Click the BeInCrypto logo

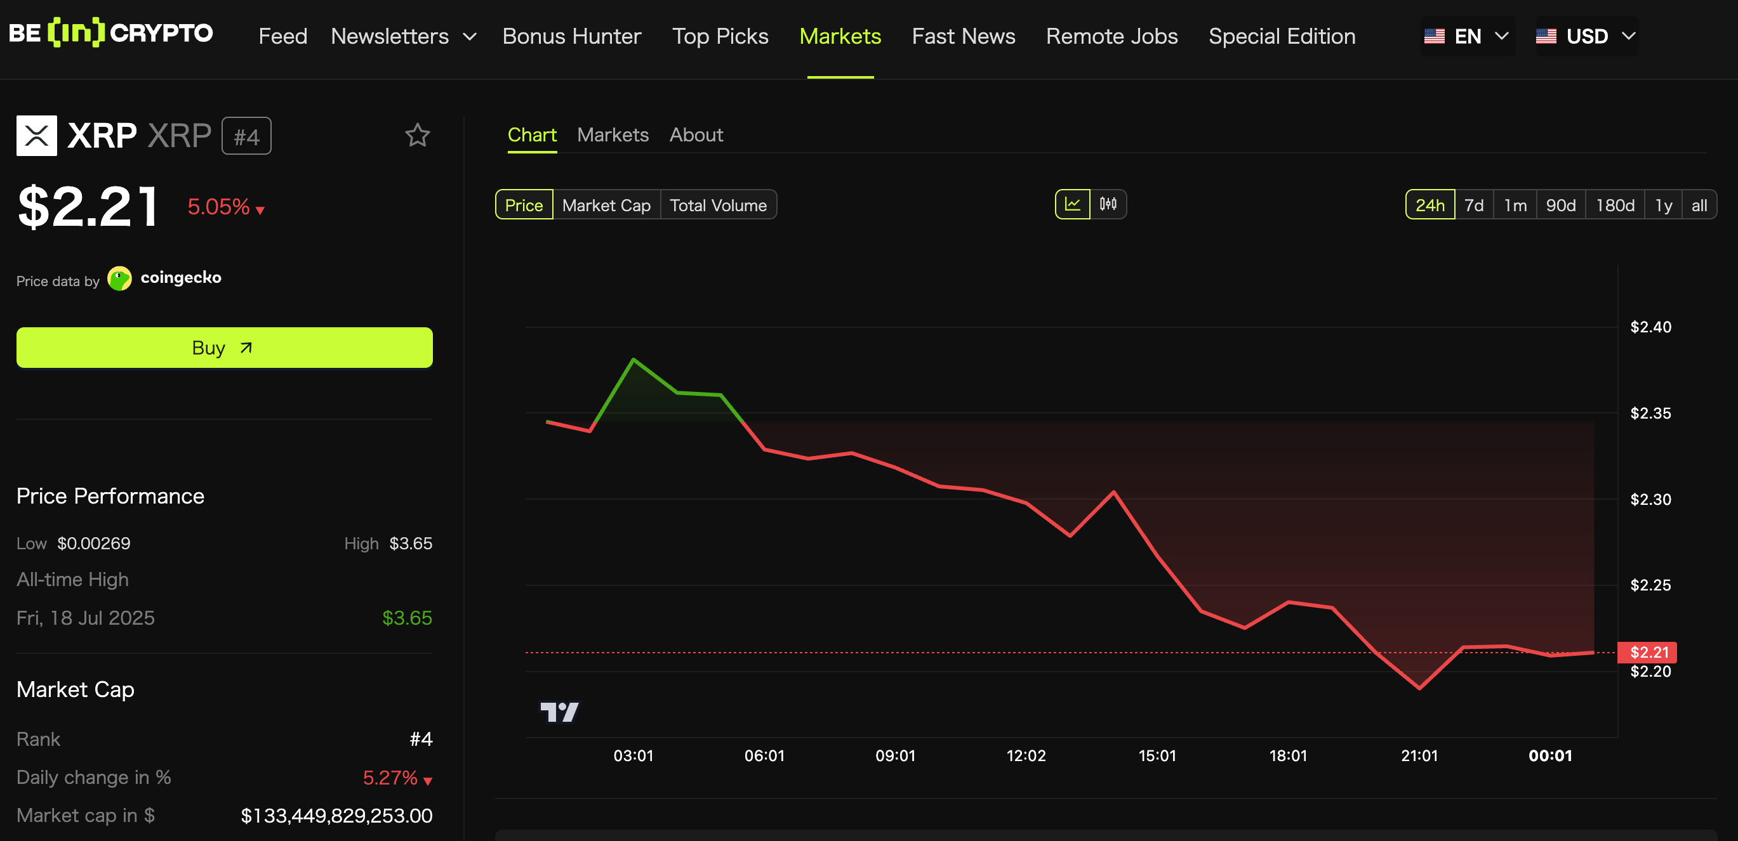click(110, 34)
